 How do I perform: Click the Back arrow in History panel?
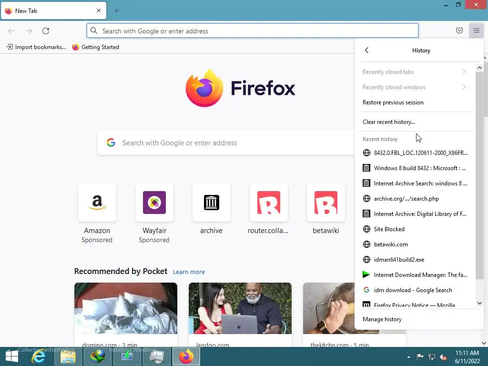point(366,50)
